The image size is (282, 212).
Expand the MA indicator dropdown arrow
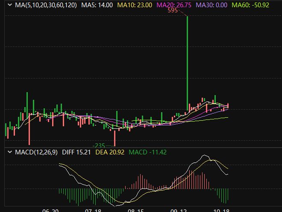[x=9, y=5]
